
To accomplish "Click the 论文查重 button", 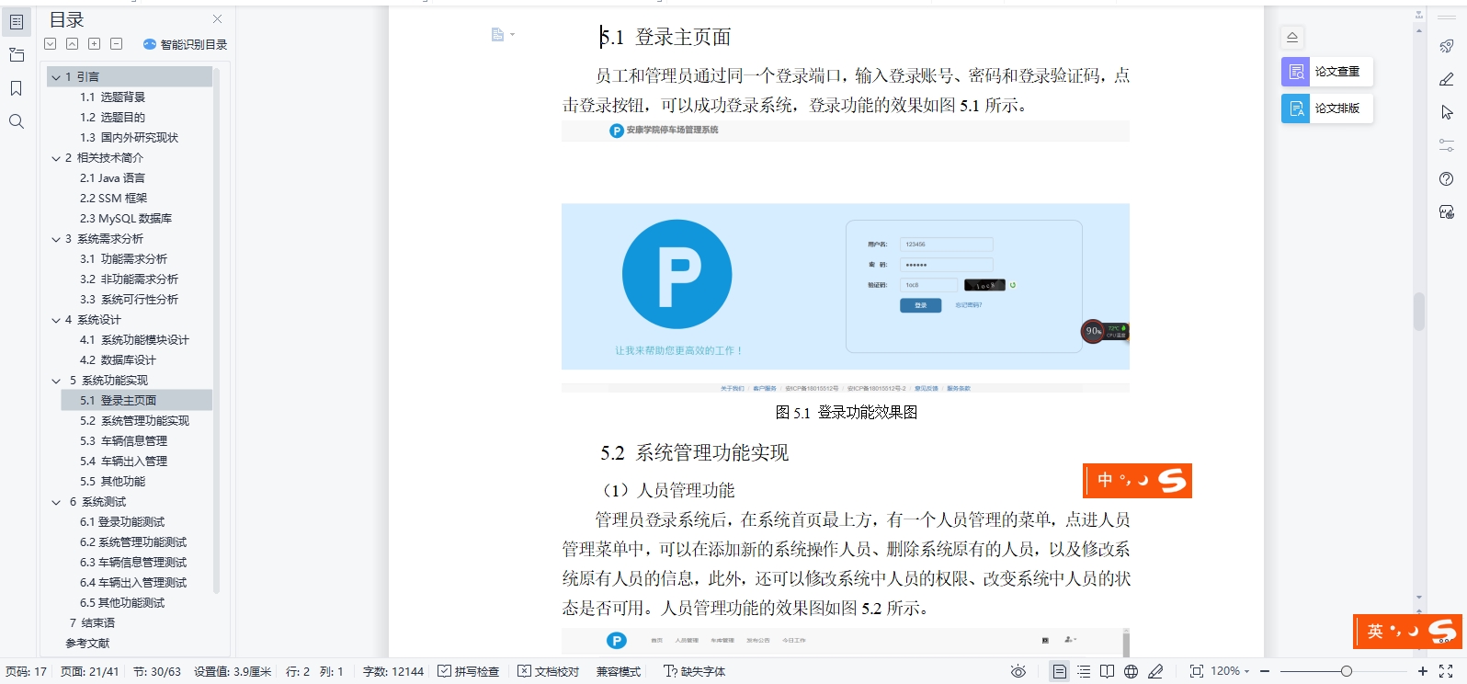I will point(1326,72).
